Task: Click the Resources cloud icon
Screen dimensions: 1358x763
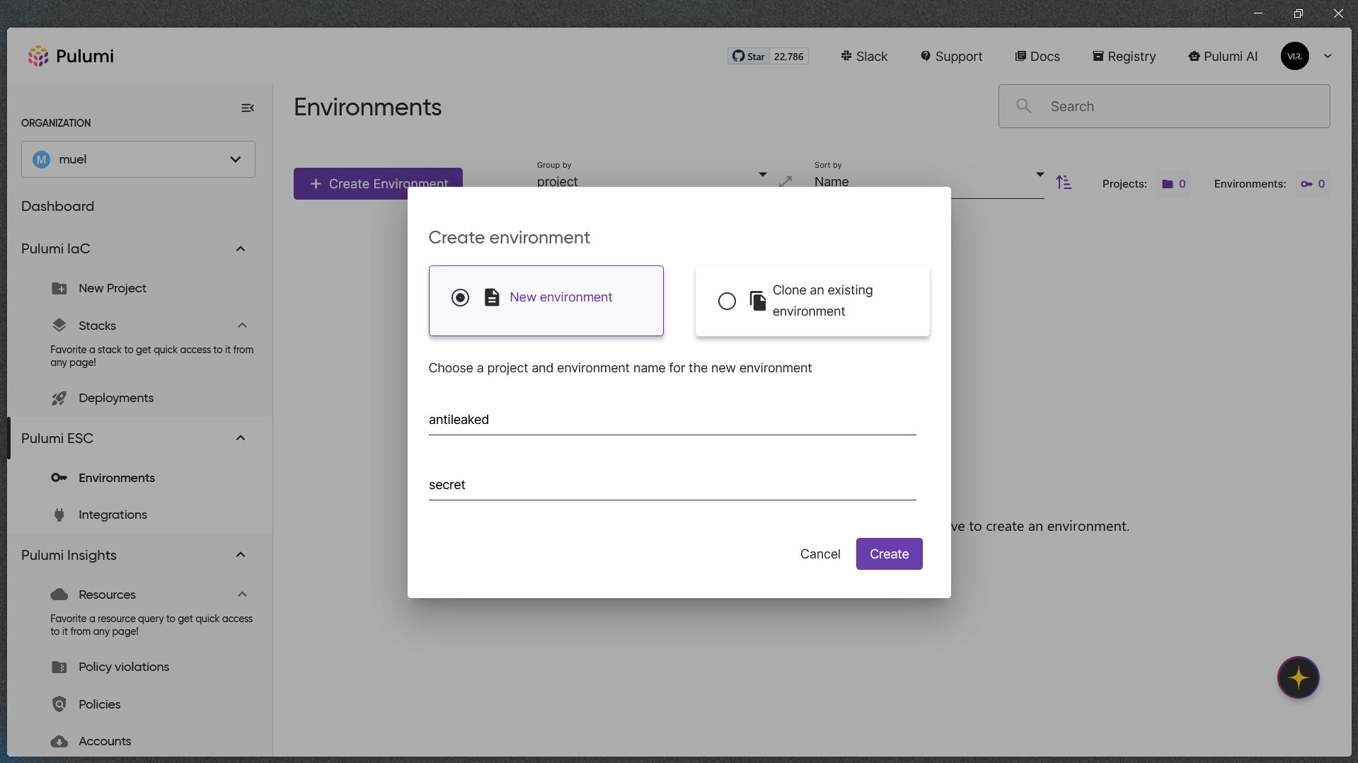Action: coord(59,595)
